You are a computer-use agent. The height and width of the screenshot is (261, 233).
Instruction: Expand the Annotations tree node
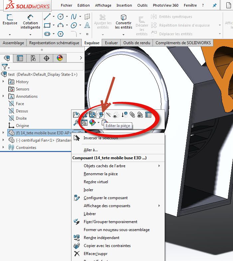(x=3, y=96)
